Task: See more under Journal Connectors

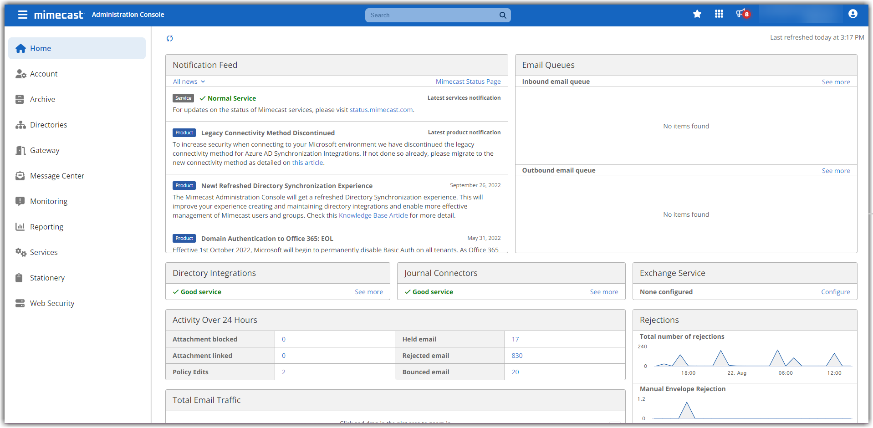Action: [604, 292]
